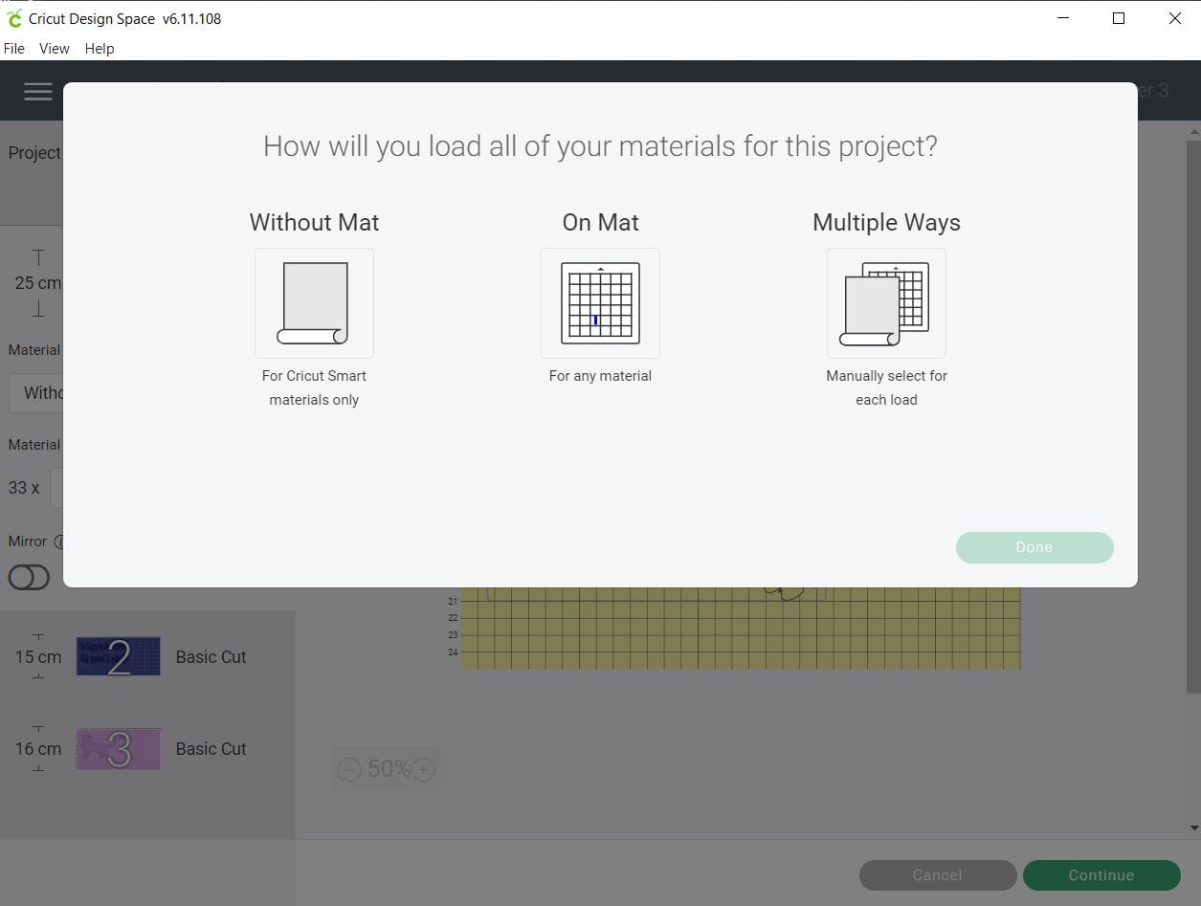
Task: Minimize the Cricut Design Space window
Action: (1062, 18)
